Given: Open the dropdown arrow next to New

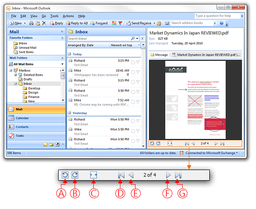Looking at the screenshot, I should coord(25,23).
